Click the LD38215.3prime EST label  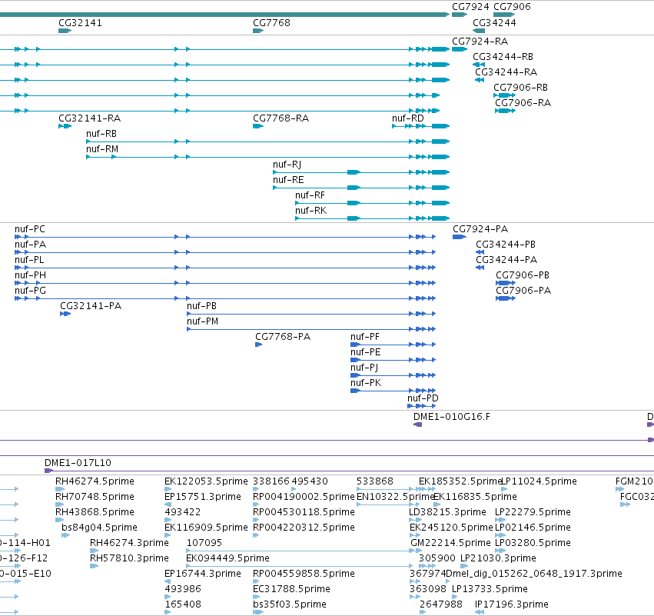coord(447,512)
